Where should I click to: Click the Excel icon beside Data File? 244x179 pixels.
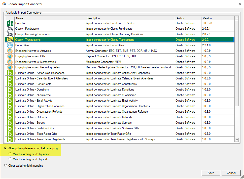9,23
